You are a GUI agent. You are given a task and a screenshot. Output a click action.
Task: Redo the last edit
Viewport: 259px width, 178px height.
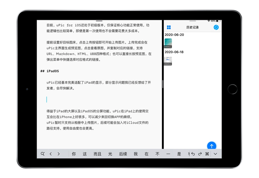pyautogui.click(x=200, y=154)
